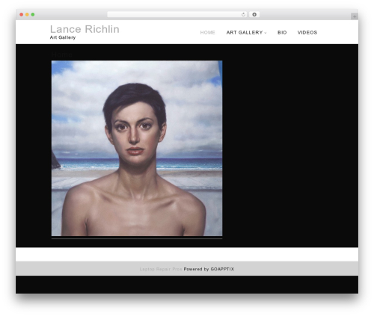Image resolution: width=374 pixels, height=316 pixels.
Task: Click the Powered by GOAPPTIX footer text
Action: 209,269
